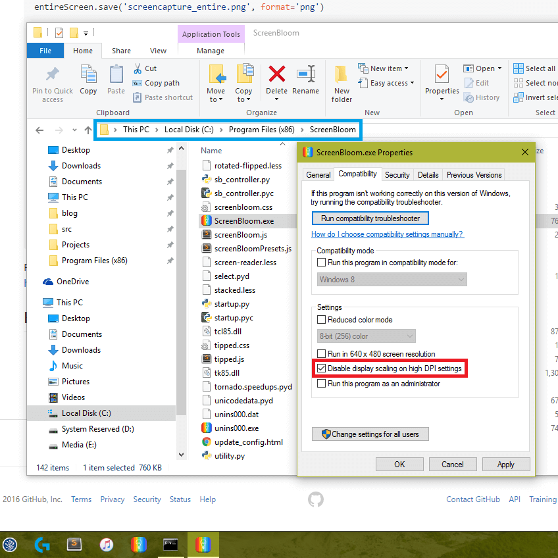
Task: Open the File menu tab
Action: click(x=45, y=51)
